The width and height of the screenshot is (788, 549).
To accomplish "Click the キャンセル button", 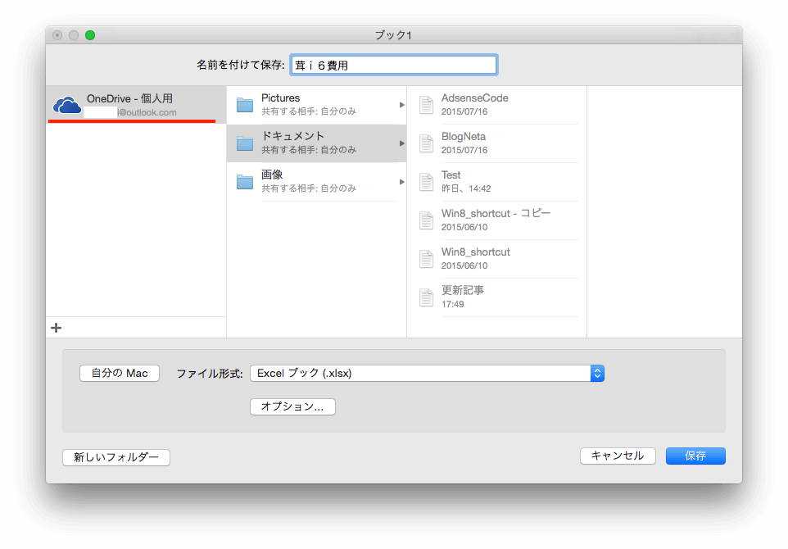I will pos(618,456).
